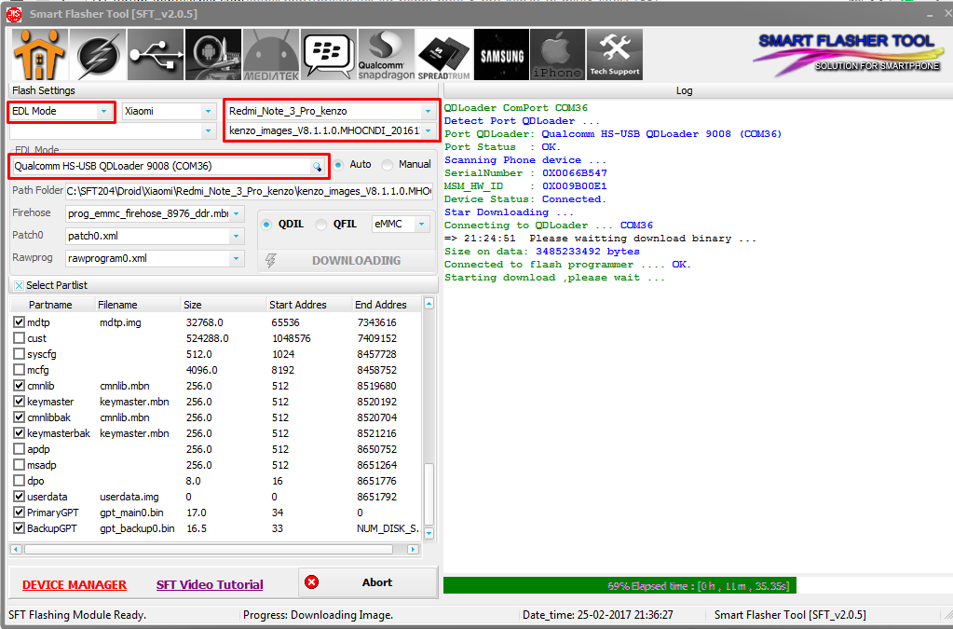Uncheck the userdata partition
The height and width of the screenshot is (629, 953).
coord(19,497)
